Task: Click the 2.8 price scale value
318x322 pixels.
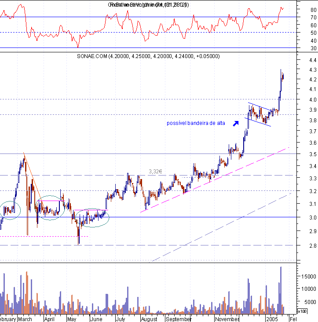Action: coord(313,245)
